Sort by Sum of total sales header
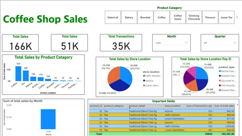This screenshot has width=242, height=136. coord(224,106)
